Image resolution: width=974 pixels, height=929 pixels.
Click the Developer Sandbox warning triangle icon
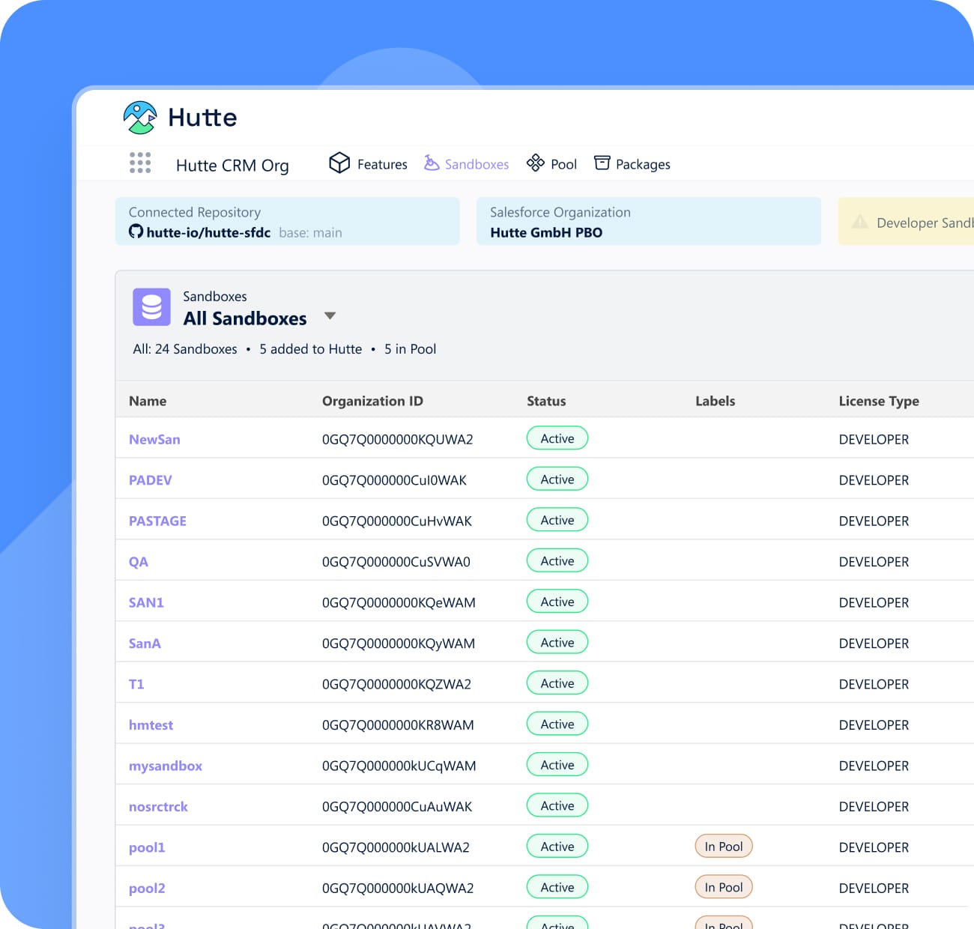pos(860,222)
